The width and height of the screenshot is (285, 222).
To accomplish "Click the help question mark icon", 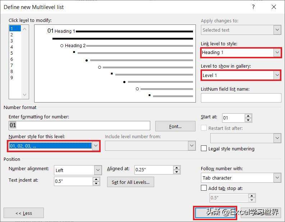I will pos(253,7).
